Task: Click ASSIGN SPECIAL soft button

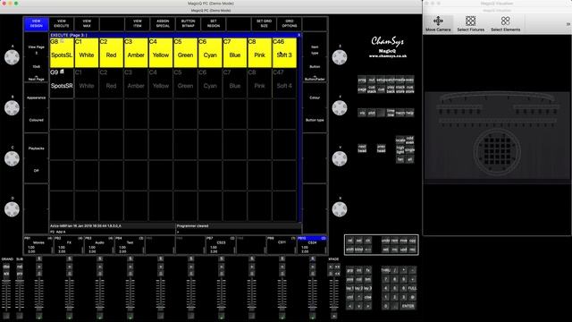Action: pos(163,24)
